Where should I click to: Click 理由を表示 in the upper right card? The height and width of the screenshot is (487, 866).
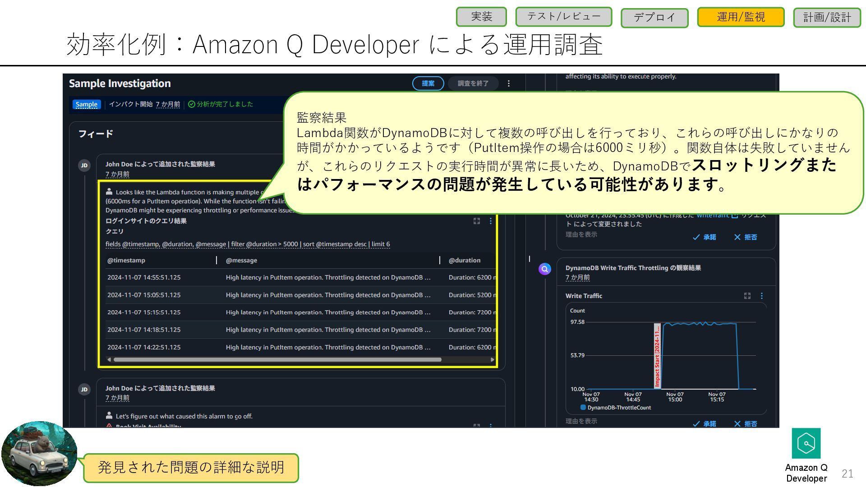[581, 234]
